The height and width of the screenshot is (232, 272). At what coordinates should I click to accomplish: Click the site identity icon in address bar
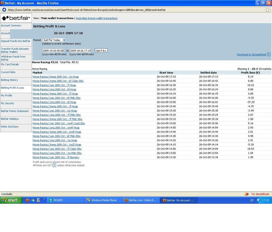coord(4,10)
